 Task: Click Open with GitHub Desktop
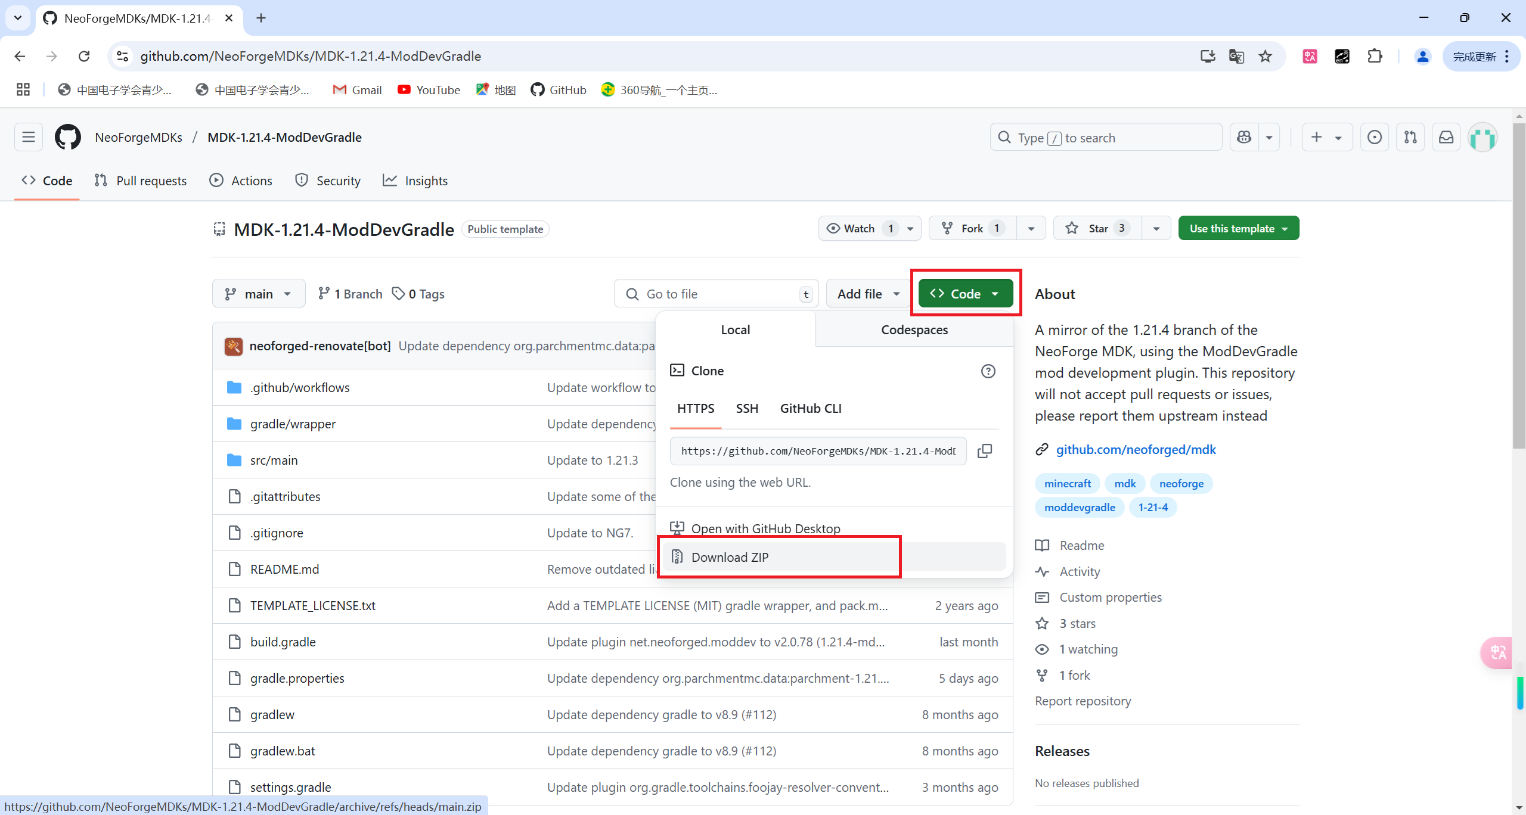765,528
